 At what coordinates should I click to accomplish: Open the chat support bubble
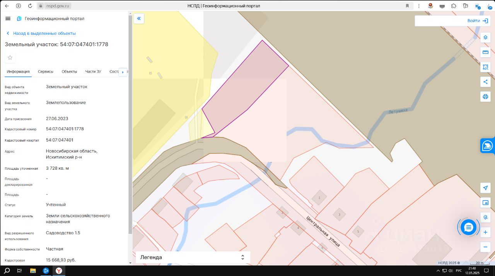pyautogui.click(x=468, y=227)
